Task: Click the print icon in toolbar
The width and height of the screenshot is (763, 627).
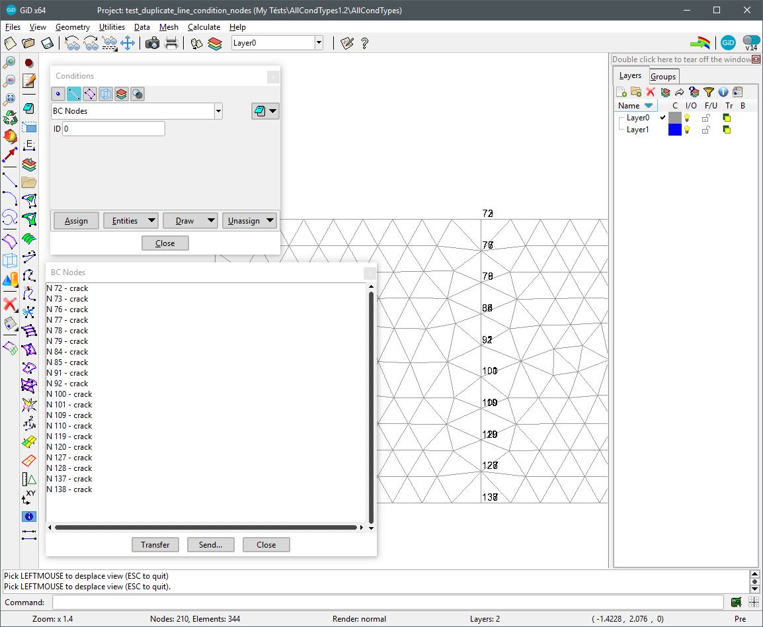Action: point(171,43)
